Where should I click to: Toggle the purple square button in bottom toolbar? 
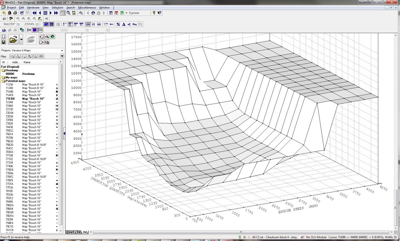click(35, 30)
